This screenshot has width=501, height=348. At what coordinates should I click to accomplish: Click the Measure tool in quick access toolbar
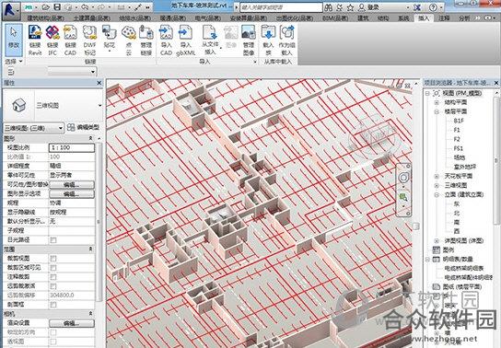[x=139, y=6]
